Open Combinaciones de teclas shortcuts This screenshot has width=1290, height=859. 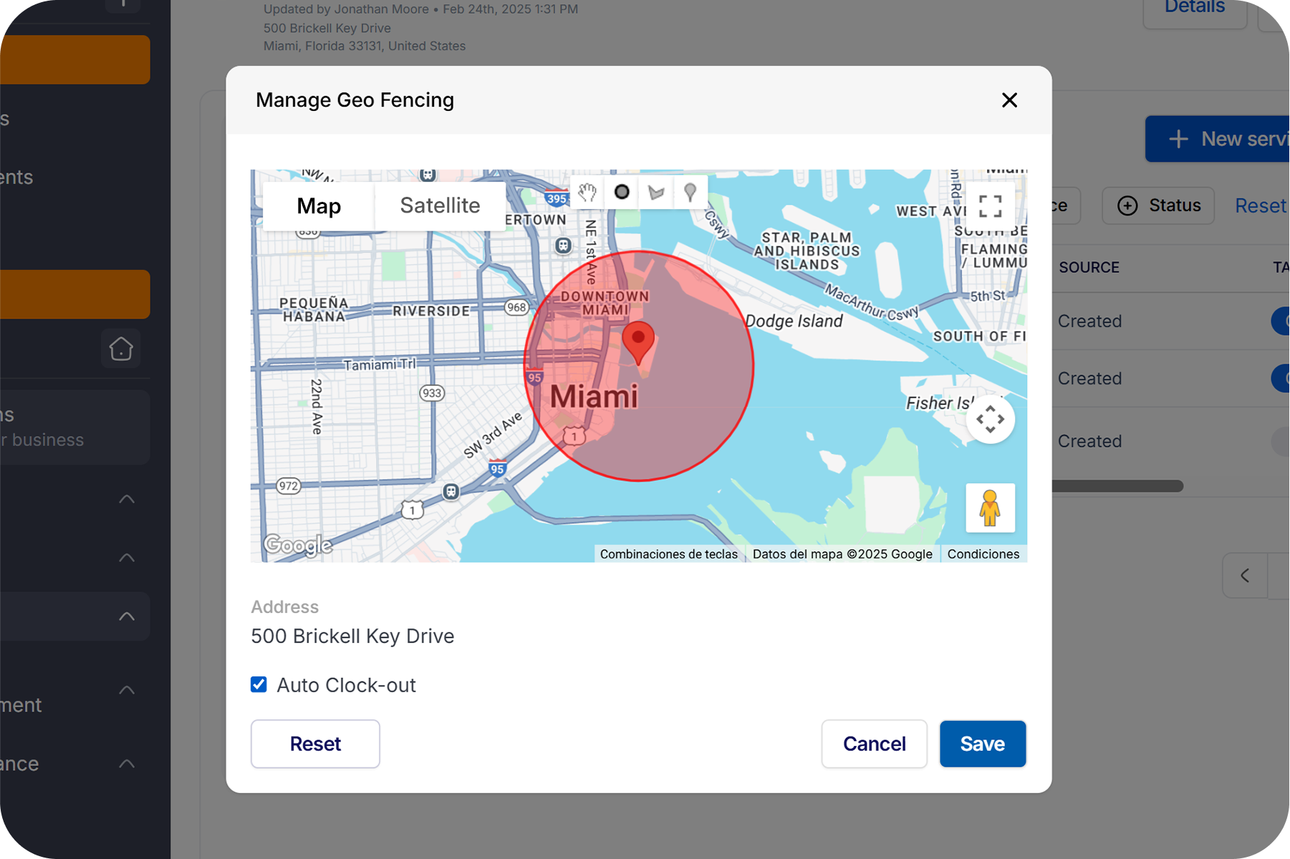pyautogui.click(x=669, y=554)
